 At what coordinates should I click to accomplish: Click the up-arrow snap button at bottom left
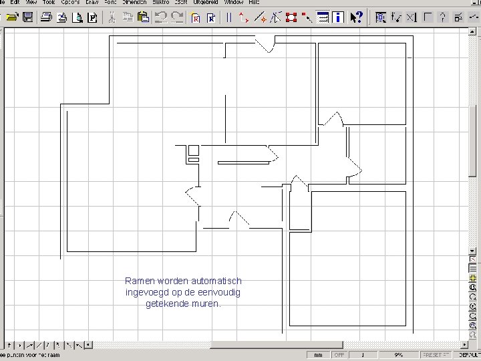click(9, 346)
